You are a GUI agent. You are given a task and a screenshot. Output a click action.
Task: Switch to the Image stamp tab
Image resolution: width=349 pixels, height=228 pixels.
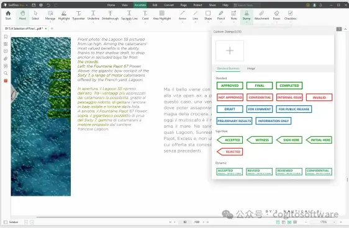(251, 68)
